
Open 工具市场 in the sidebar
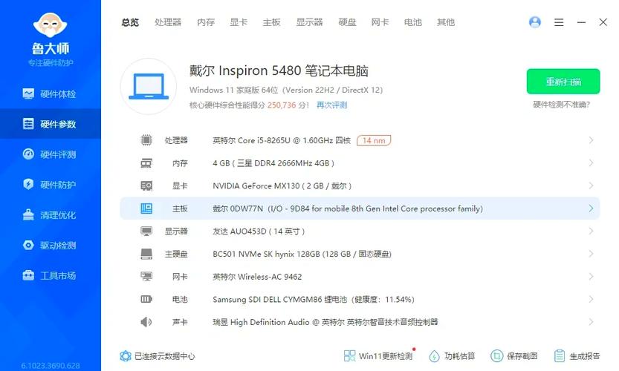50,275
